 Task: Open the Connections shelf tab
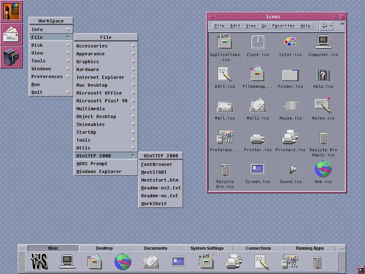click(258, 248)
